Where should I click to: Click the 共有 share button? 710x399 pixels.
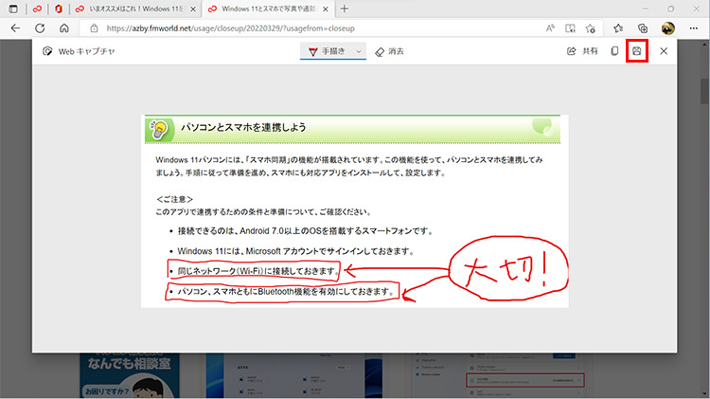pos(582,51)
